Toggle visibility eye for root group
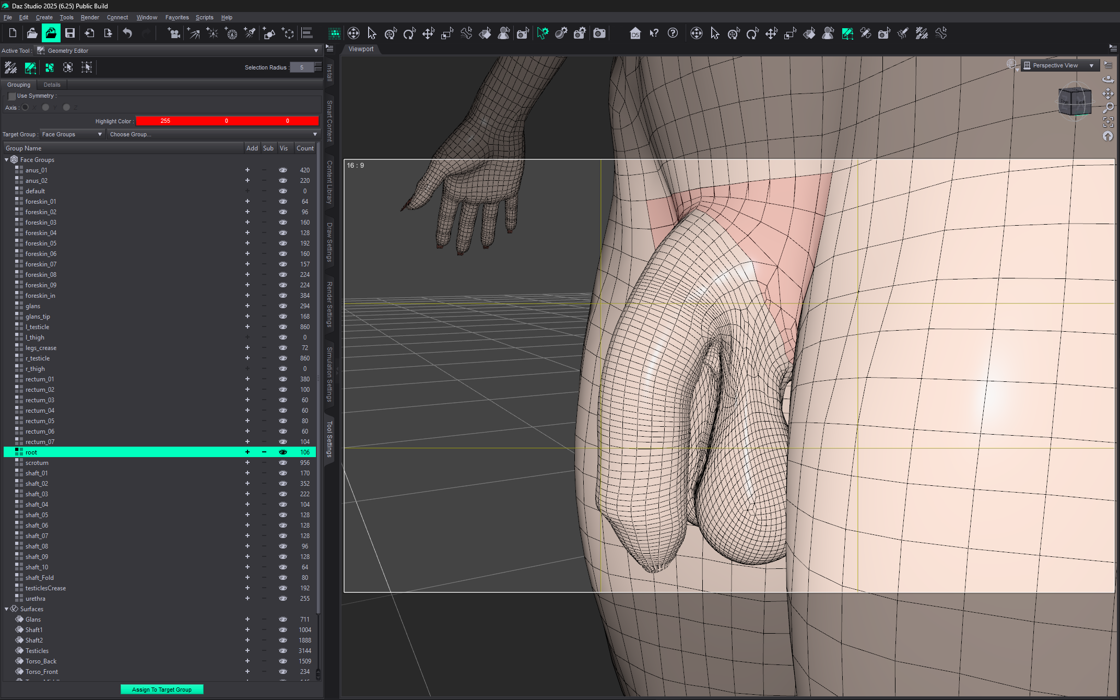 point(283,452)
